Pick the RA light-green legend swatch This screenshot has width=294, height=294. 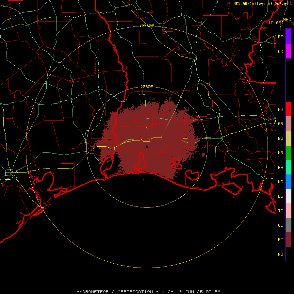pyautogui.click(x=288, y=167)
